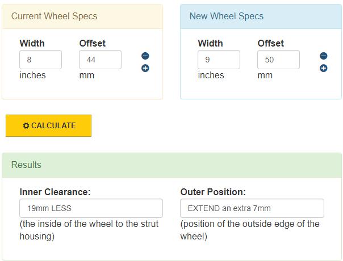The width and height of the screenshot is (343, 261).
Task: Focus the current wheel Width field showing 8
Action: (x=41, y=60)
